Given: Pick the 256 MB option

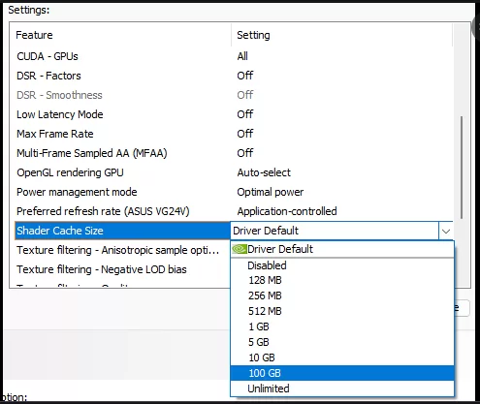Looking at the screenshot, I should coord(342,295).
